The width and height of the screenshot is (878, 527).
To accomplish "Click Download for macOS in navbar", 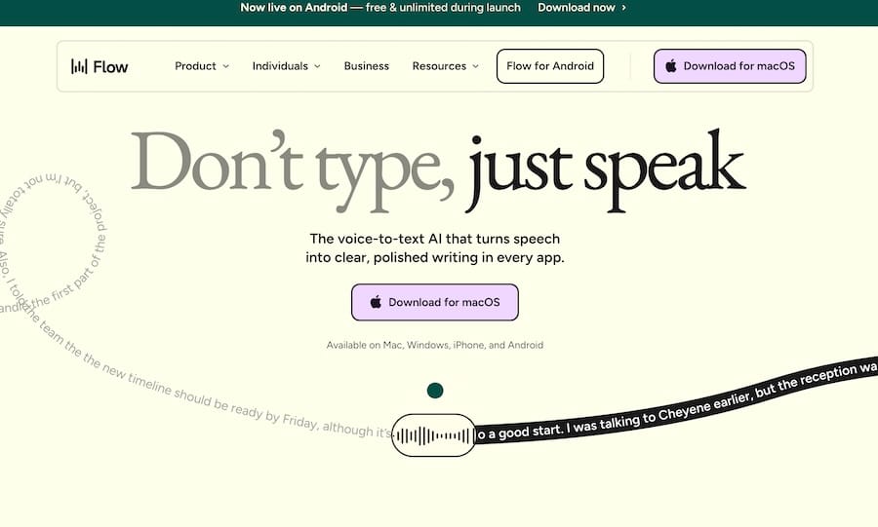I will (730, 66).
